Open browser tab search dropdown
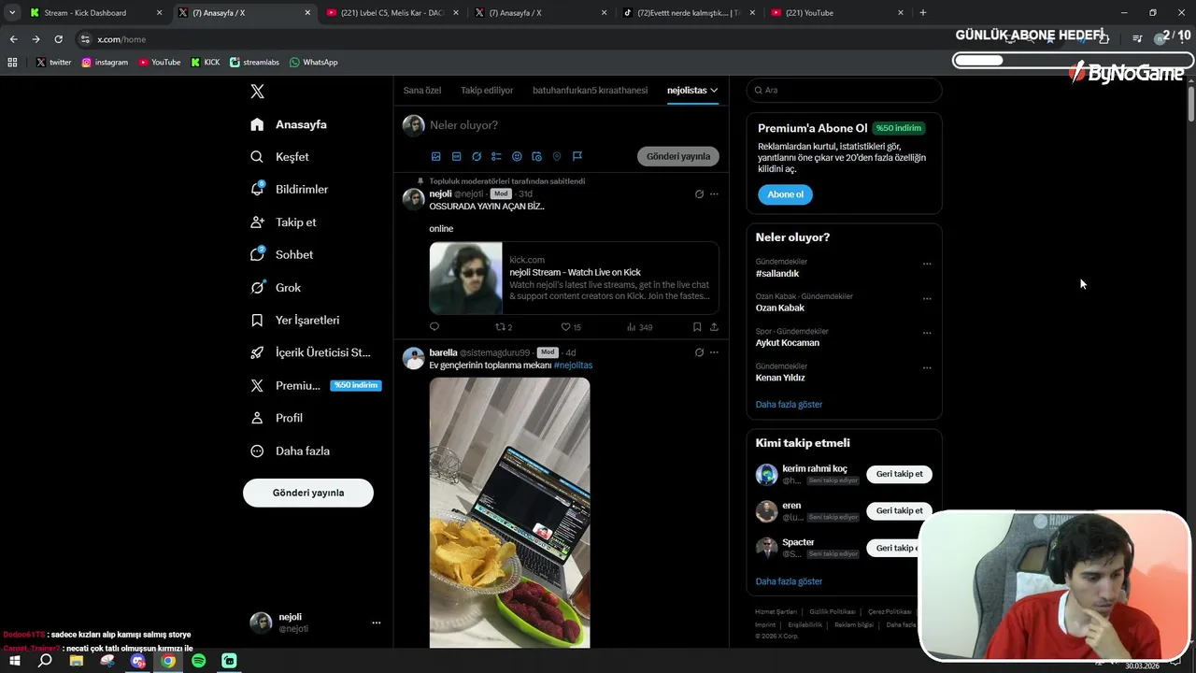1196x673 pixels. tap(12, 12)
